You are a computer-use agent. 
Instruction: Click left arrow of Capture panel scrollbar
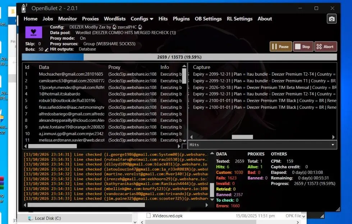tap(191, 137)
